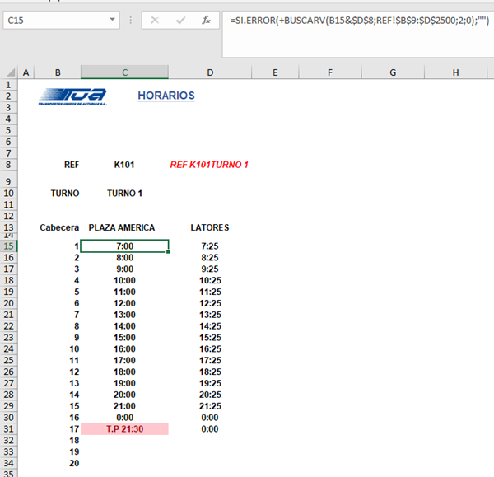Click the fill handle of cell C15
Image resolution: width=494 pixels, height=477 pixels.
169,251
